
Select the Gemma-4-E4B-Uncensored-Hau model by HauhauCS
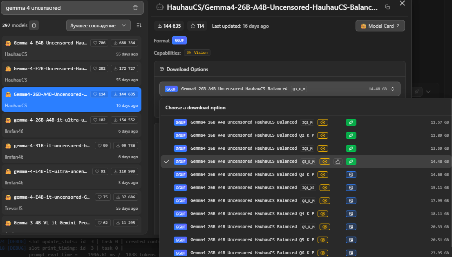[x=72, y=48]
